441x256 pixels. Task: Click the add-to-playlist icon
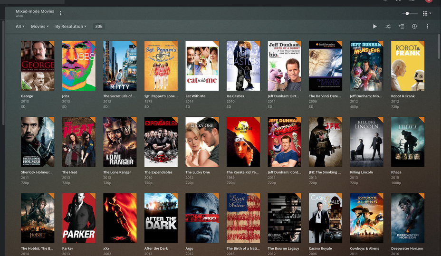point(401,27)
